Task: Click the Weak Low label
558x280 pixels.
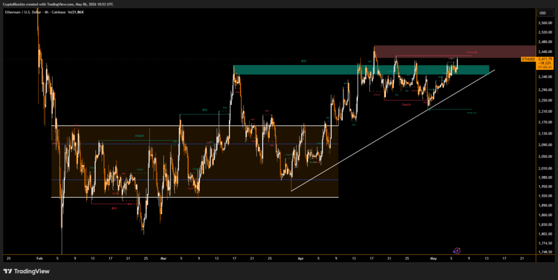Action: (x=471, y=113)
